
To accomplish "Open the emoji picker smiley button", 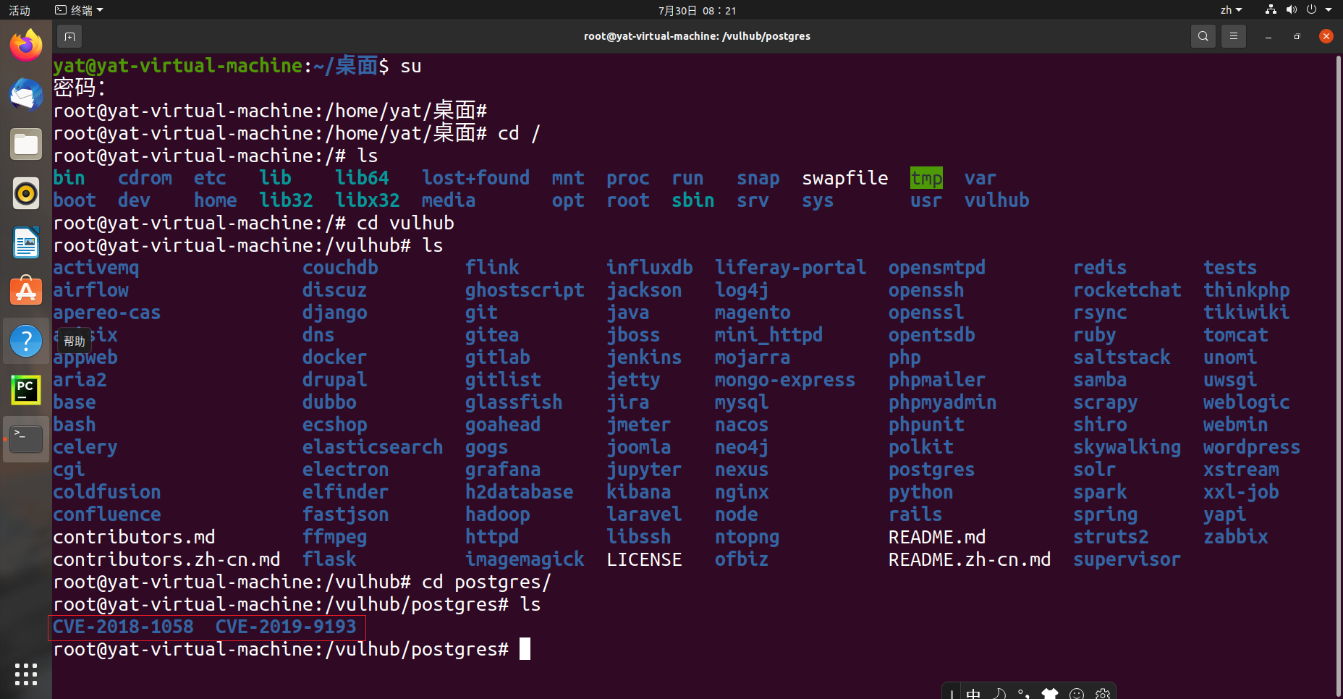I will (1077, 693).
